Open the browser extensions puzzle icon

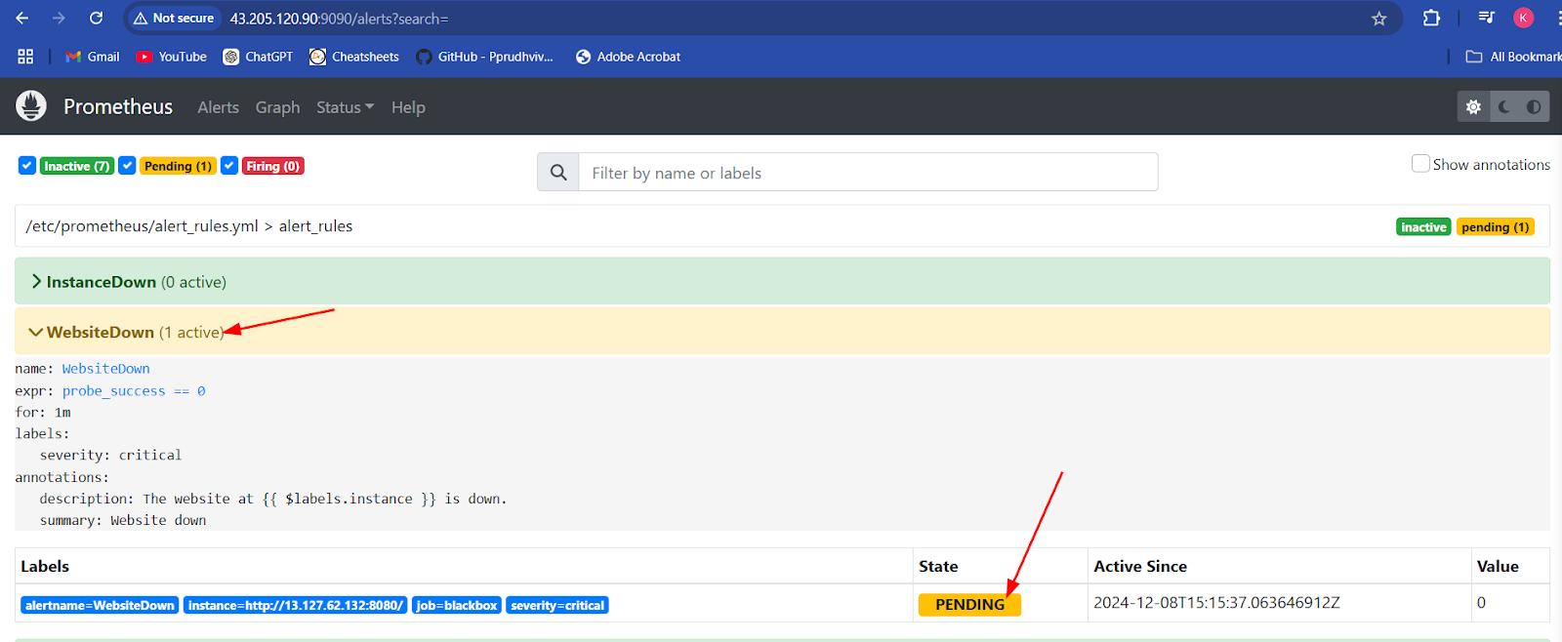(1431, 18)
